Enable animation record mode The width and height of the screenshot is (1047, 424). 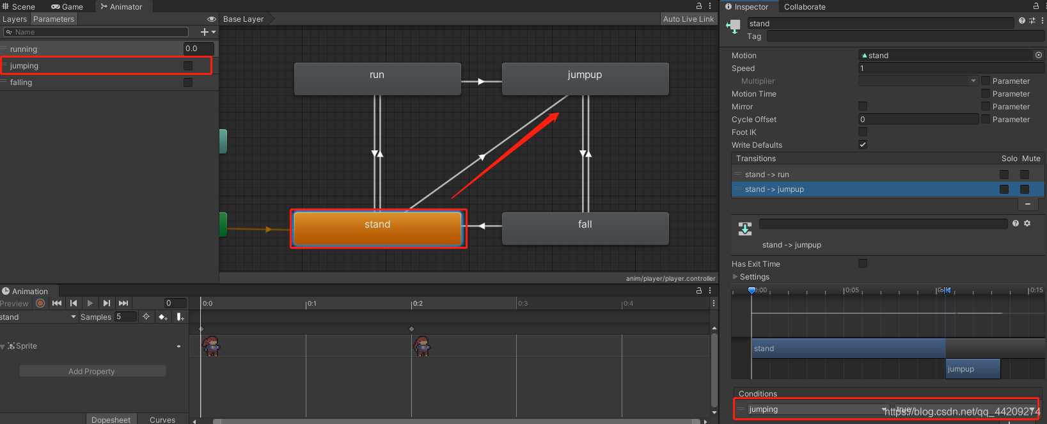point(40,303)
